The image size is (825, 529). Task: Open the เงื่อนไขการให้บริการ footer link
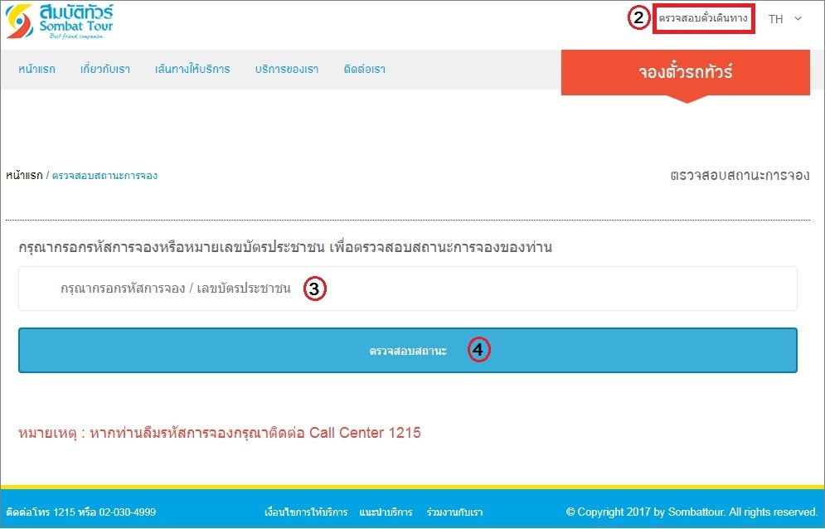pyautogui.click(x=305, y=512)
